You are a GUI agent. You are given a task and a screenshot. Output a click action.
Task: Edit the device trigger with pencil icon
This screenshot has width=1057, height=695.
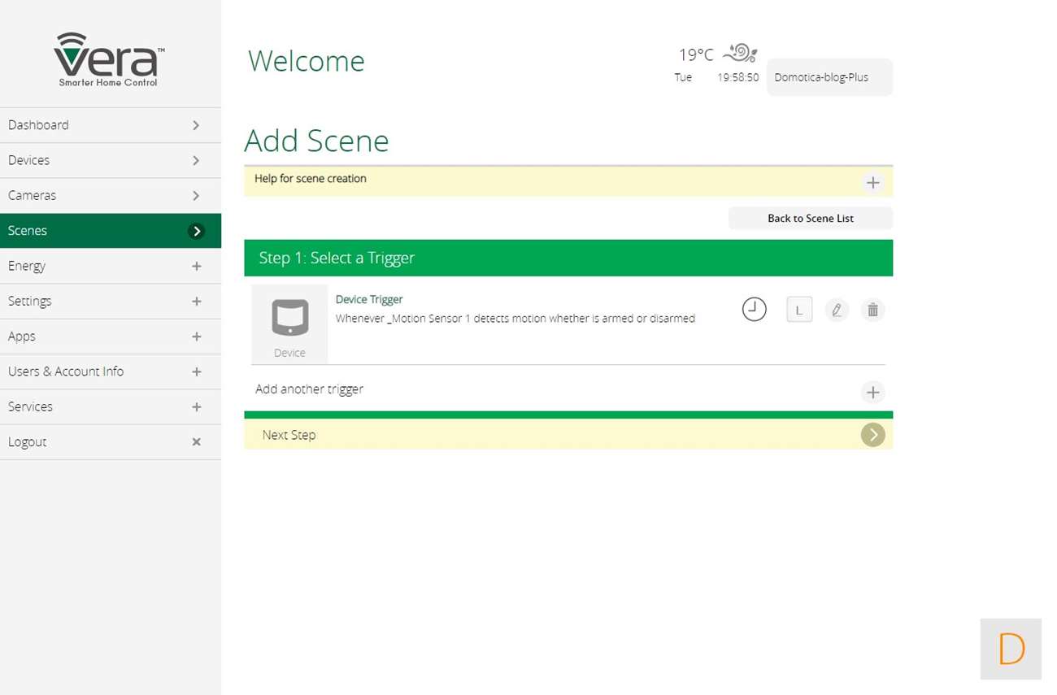pos(837,310)
